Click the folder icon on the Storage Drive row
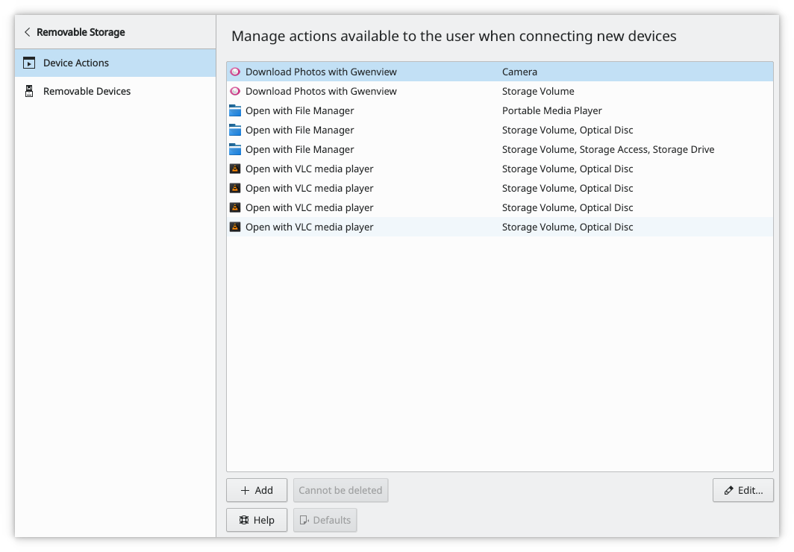 click(x=234, y=149)
